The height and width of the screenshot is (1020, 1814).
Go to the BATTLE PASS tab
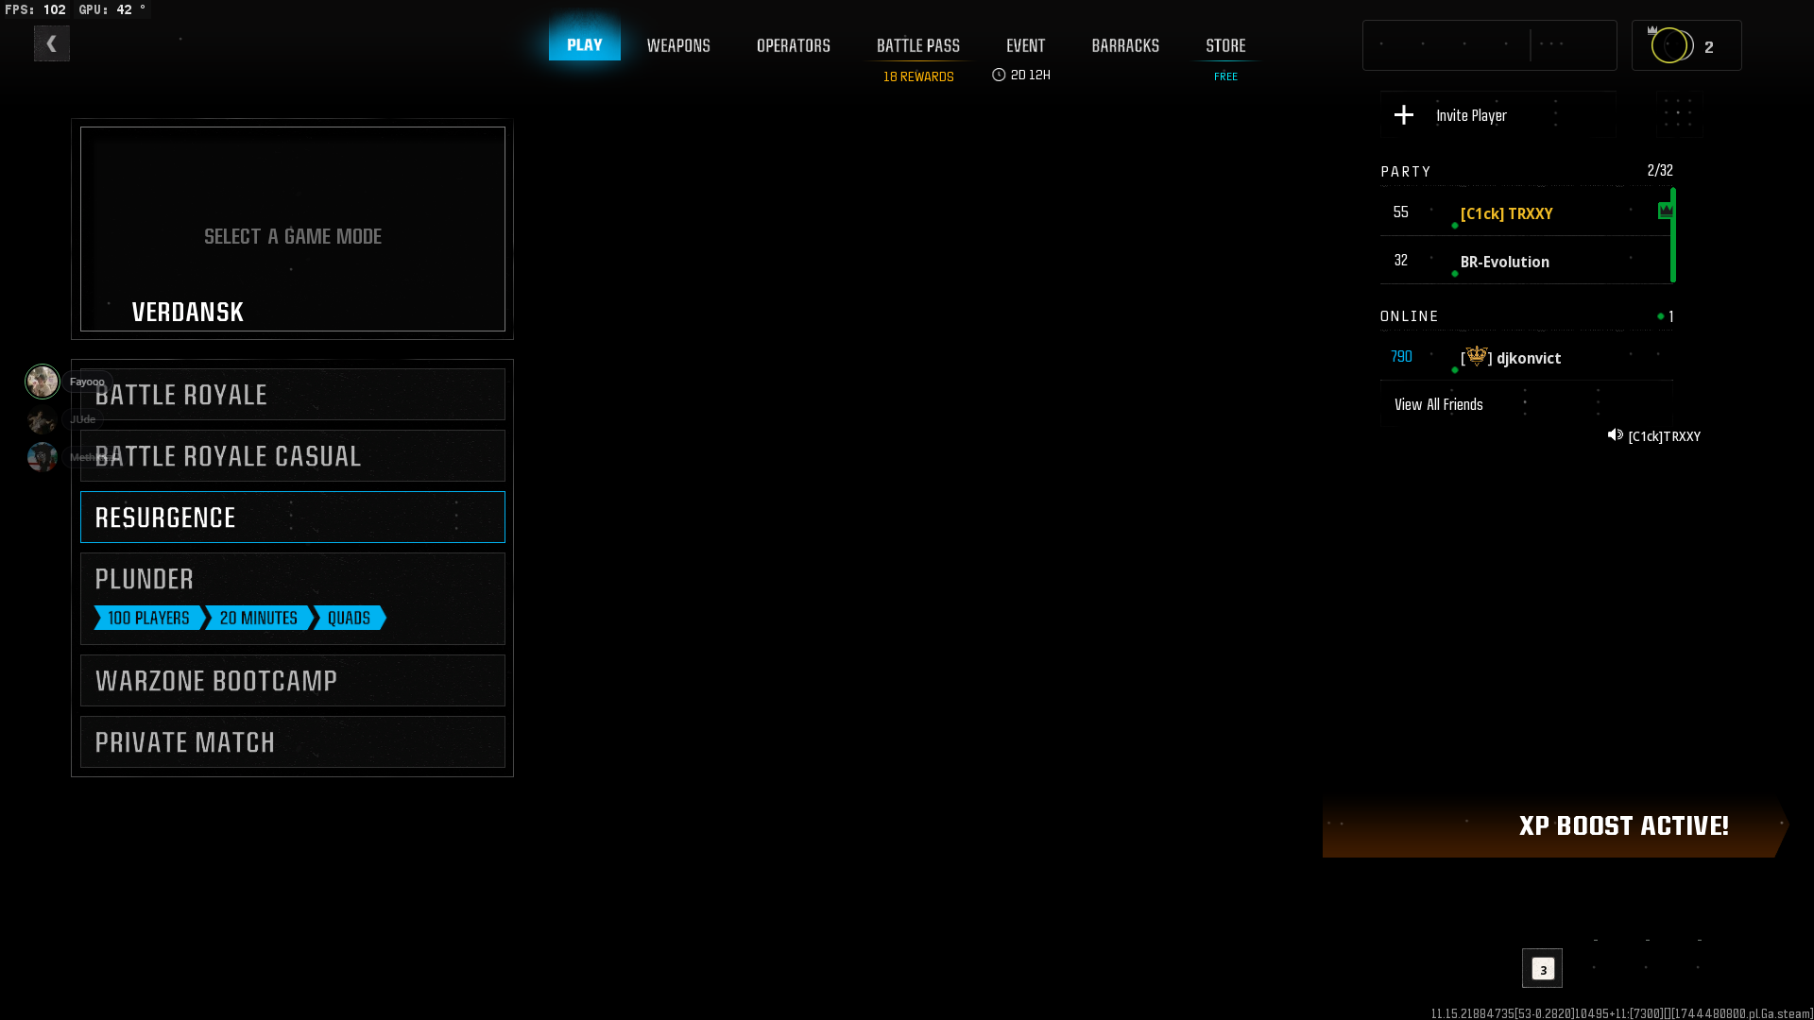coord(918,45)
